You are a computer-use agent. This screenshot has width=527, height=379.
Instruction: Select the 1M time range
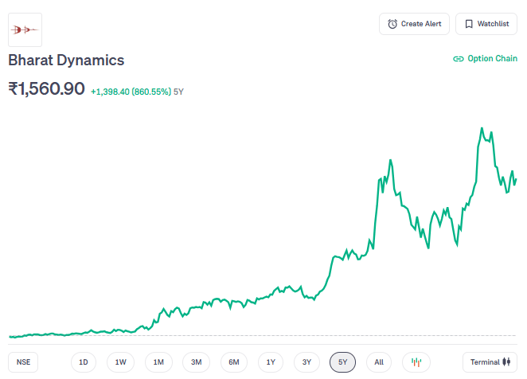coord(158,362)
